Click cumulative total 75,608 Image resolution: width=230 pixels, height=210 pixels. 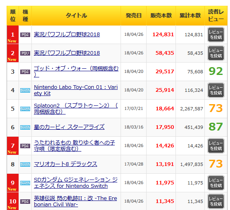tap(195, 72)
